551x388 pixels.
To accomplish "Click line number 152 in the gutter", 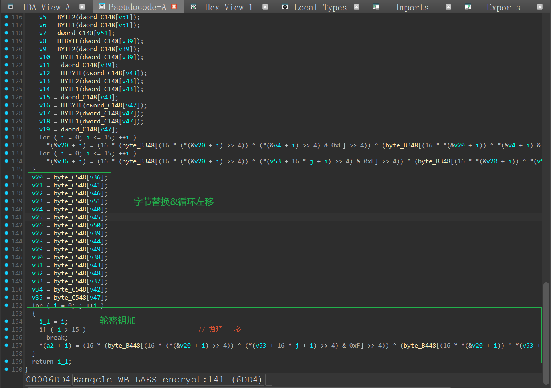I will [17, 305].
